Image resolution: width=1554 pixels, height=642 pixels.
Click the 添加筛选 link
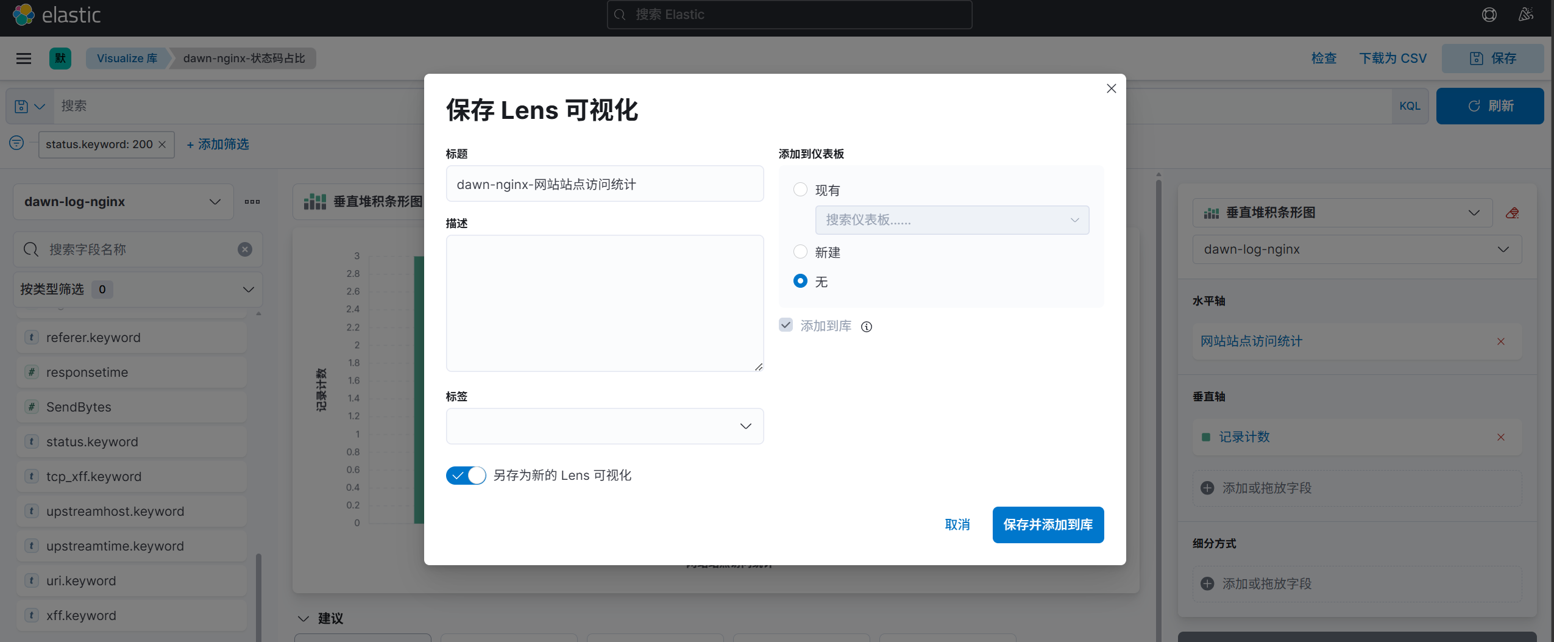218,144
